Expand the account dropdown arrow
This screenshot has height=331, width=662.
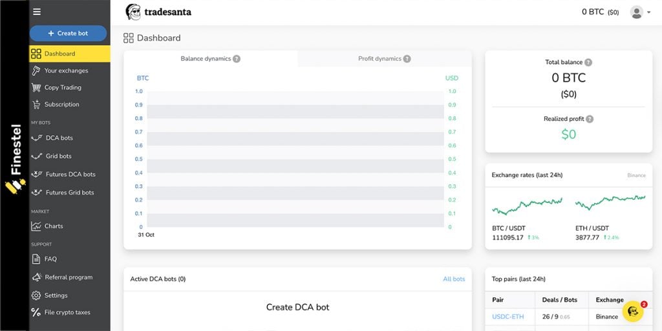[x=649, y=12]
